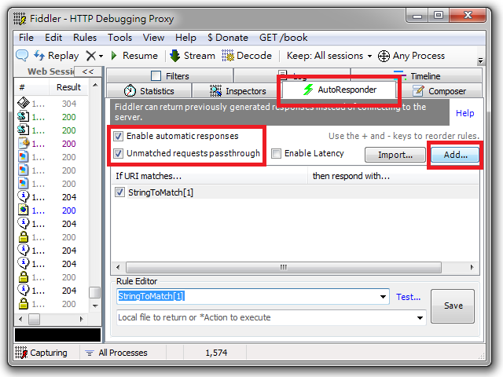The width and height of the screenshot is (503, 377).
Task: Switch to the Inspectors tab
Action: (x=237, y=91)
